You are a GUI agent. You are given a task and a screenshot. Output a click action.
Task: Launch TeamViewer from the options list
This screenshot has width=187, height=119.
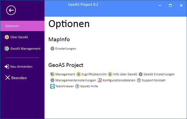pyautogui.click(x=64, y=86)
